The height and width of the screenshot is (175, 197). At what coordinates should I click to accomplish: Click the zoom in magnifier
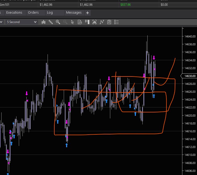pyautogui.click(x=58, y=22)
